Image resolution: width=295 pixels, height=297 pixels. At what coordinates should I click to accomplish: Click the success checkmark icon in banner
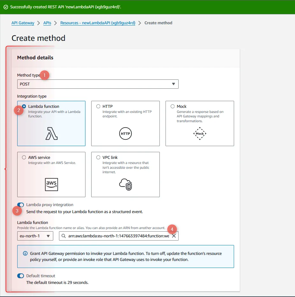(x=6, y=7)
